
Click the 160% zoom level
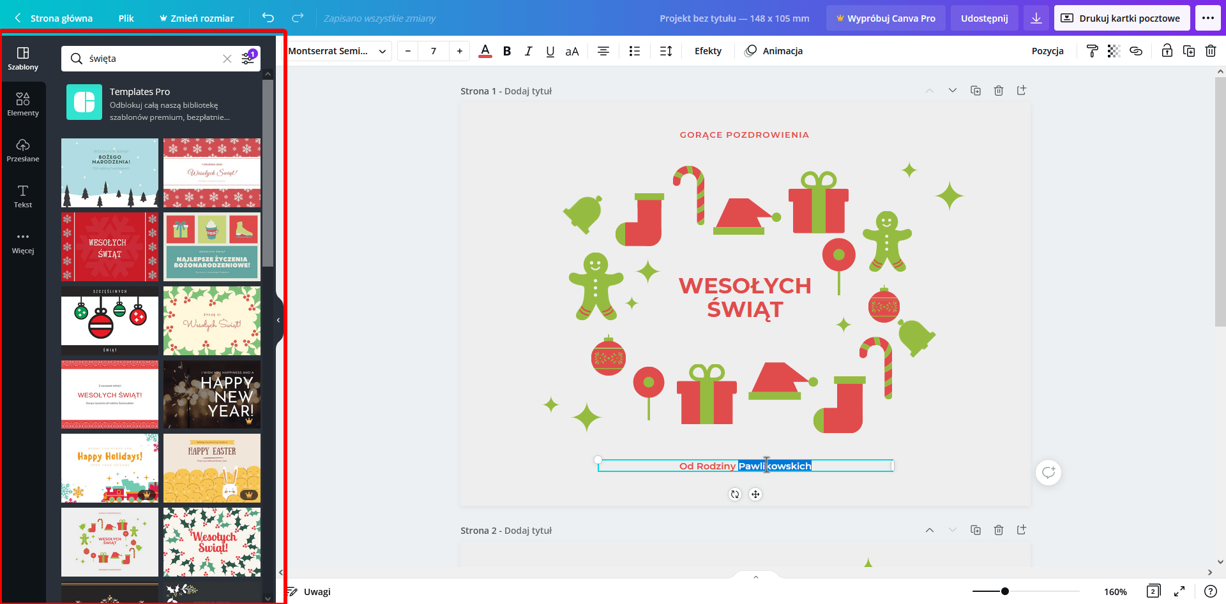coord(1116,592)
